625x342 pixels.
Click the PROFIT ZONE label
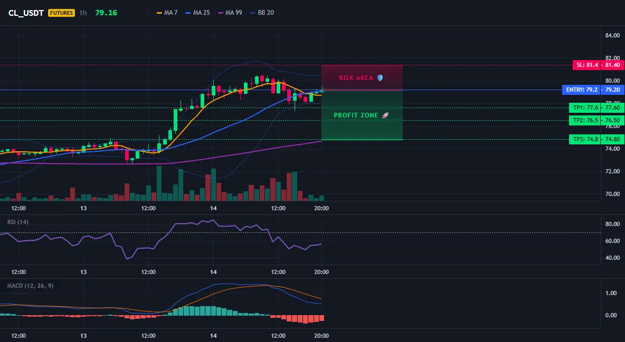pyautogui.click(x=356, y=115)
